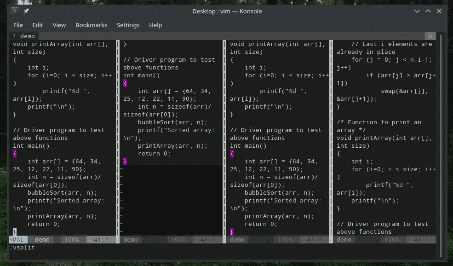Select the '1 demo' vim tab
The image size is (453, 266).
pyautogui.click(x=24, y=36)
